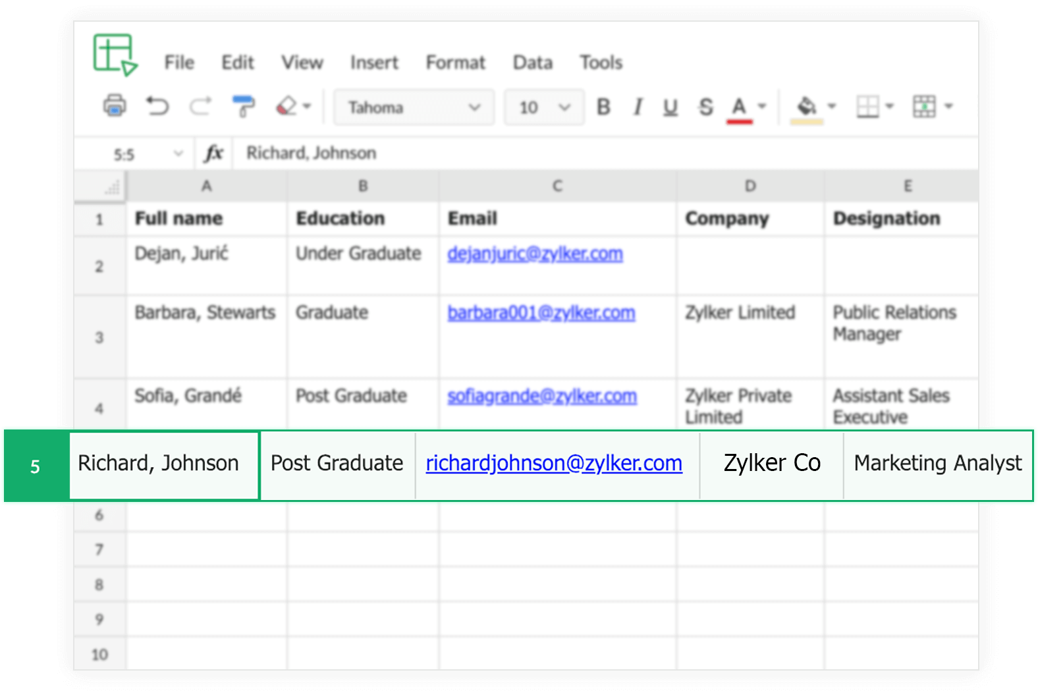The width and height of the screenshot is (1038, 691).
Task: Select column B header
Action: 363,186
